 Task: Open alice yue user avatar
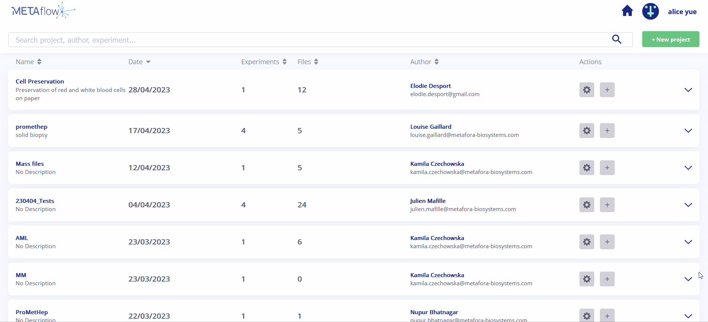[650, 11]
